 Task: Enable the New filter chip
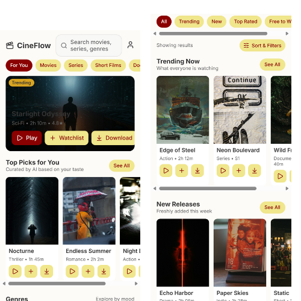tap(217, 22)
